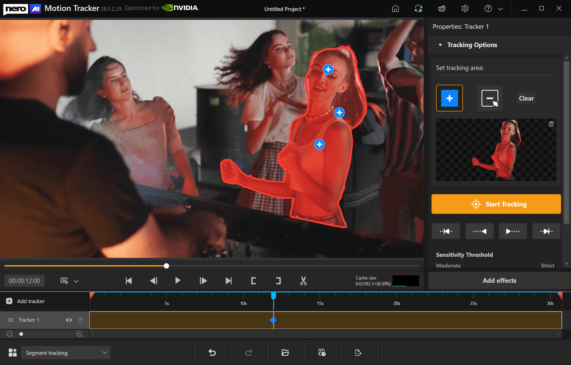
Task: Click the Clear tracking area button
Action: coord(526,98)
